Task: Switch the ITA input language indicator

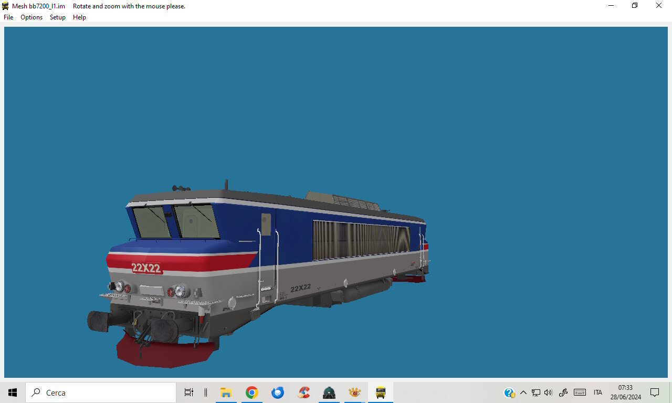Action: (x=598, y=393)
